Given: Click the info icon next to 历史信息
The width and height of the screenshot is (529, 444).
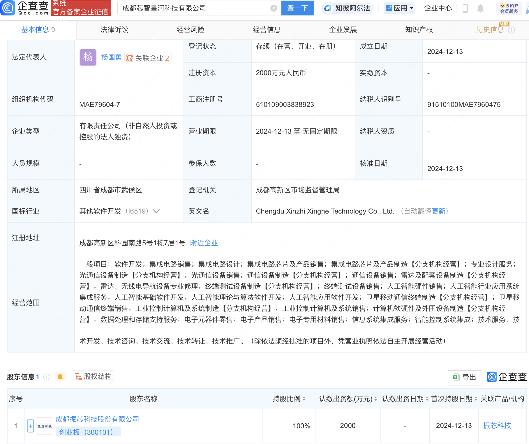Looking at the screenshot, I should pos(511,30).
